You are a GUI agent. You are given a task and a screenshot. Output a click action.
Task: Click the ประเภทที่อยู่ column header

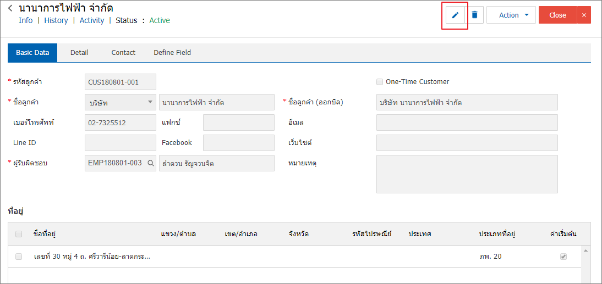coord(497,234)
